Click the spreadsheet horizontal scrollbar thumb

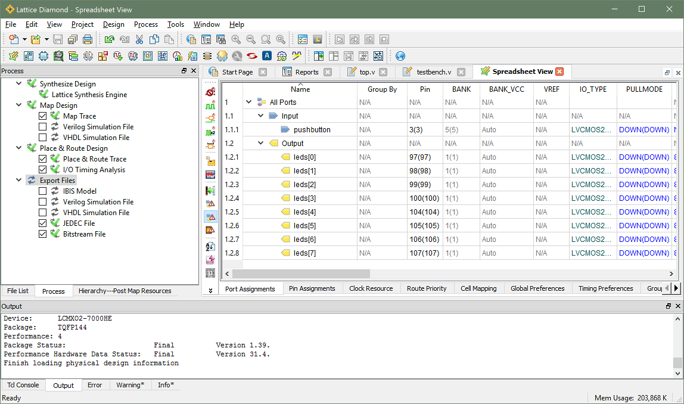click(301, 274)
